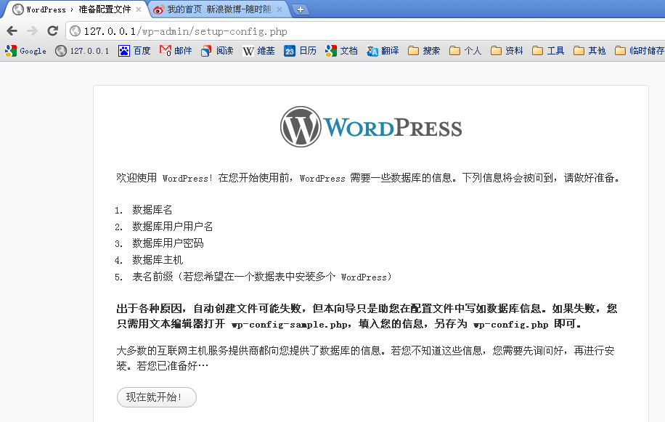Open the 资料 bookmark folder
This screenshot has width=665, height=422.
pos(507,51)
